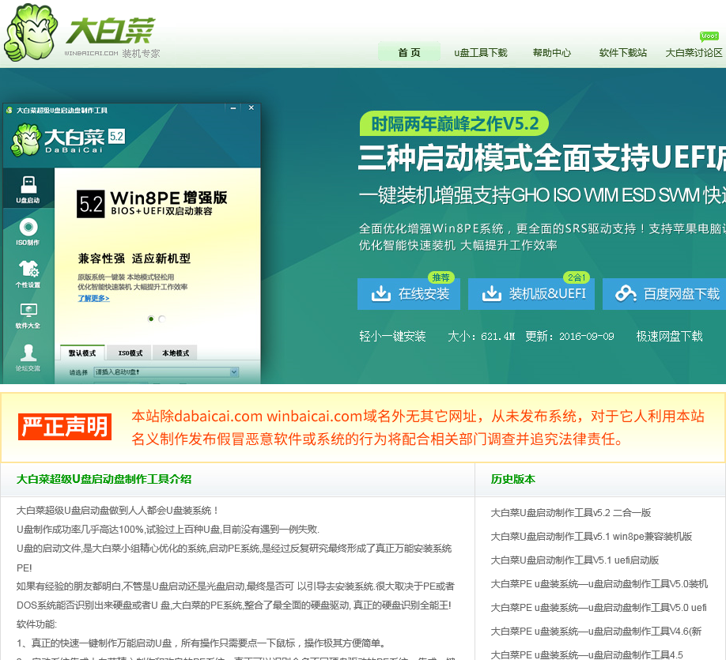Viewport: 726px width, 660px height.
Task: Open 帮助中心 navigation item
Action: point(552,52)
